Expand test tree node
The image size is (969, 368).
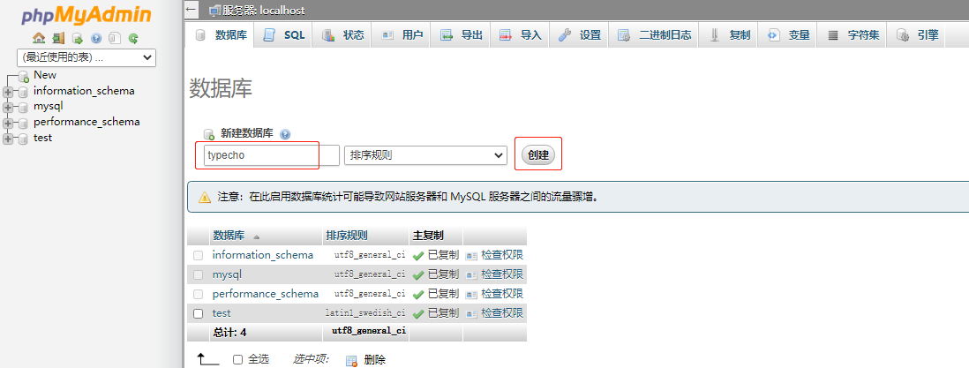(8, 139)
